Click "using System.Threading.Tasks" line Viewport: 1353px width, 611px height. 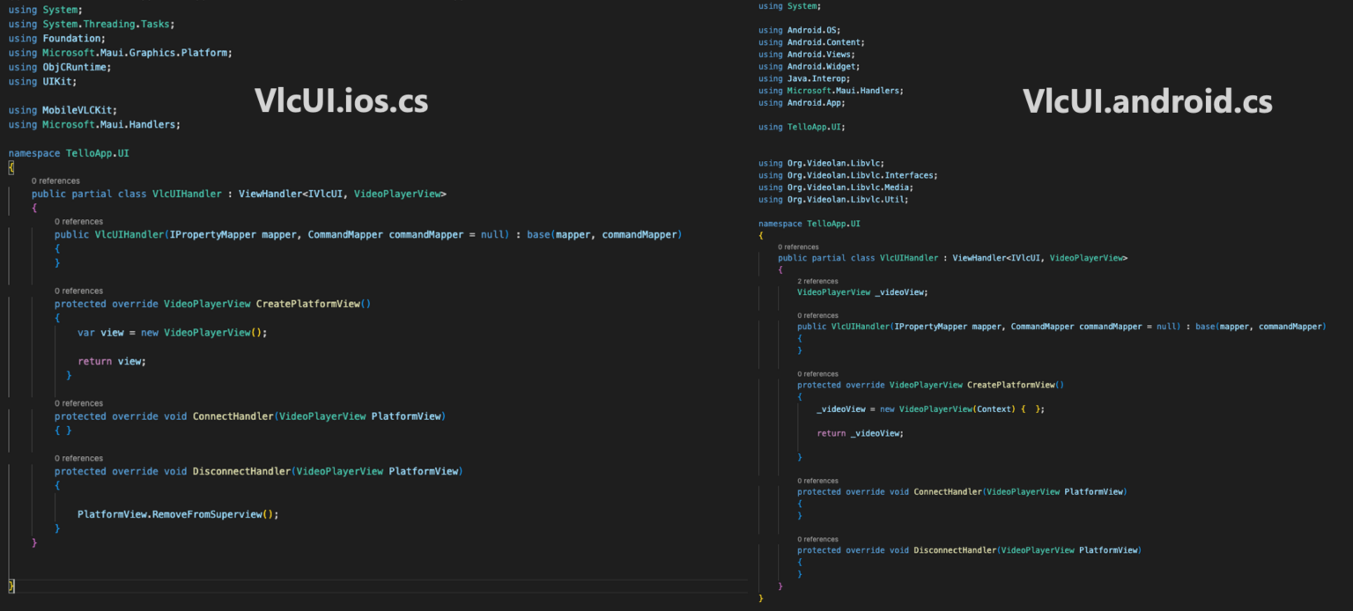tap(91, 24)
